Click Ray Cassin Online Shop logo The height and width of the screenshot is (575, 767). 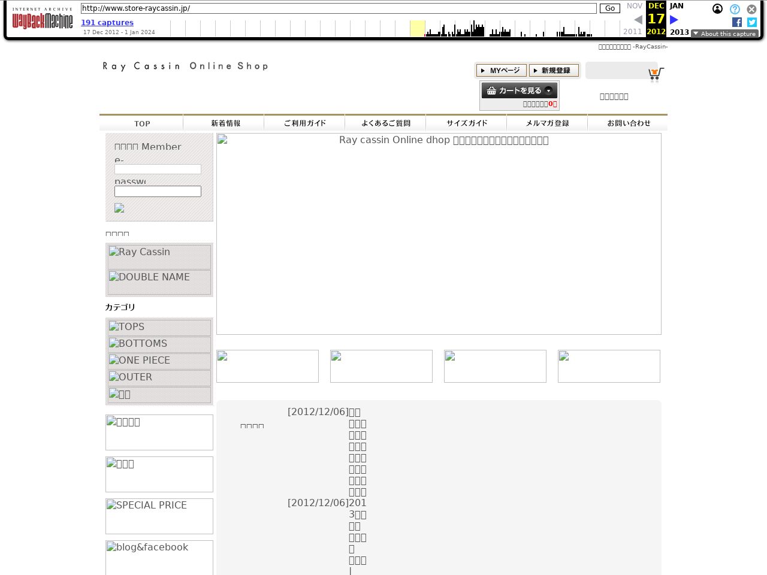(185, 66)
